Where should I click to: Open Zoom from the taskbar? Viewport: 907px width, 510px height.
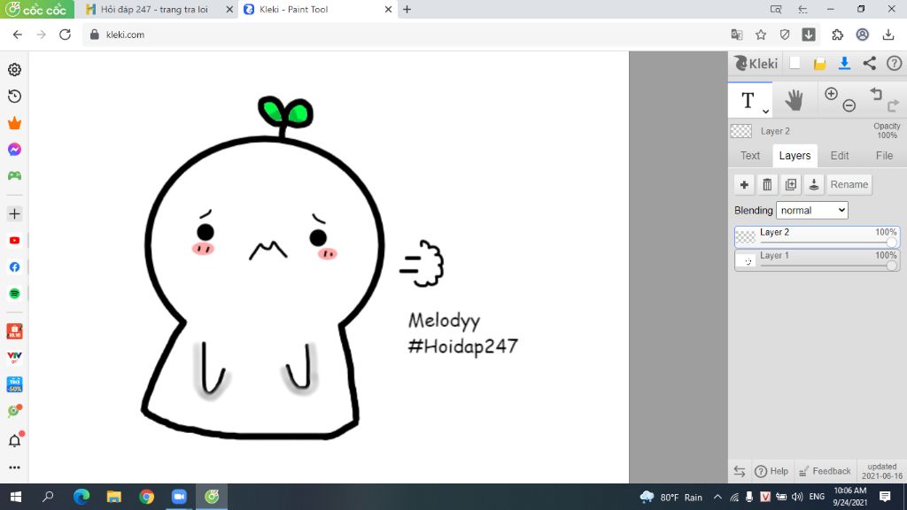179,497
